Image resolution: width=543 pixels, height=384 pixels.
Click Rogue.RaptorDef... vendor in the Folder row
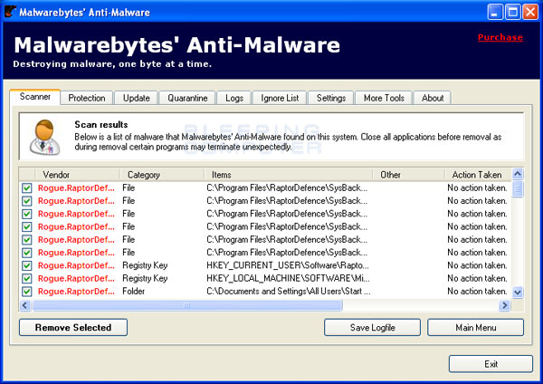point(76,292)
